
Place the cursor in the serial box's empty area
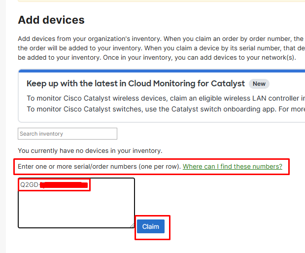(x=76, y=209)
